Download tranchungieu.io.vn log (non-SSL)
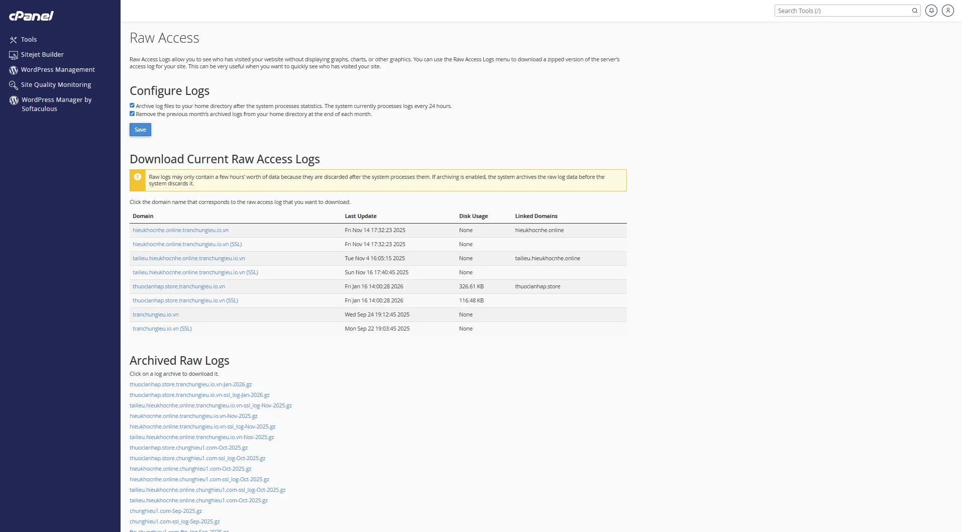The height and width of the screenshot is (532, 962). (x=156, y=314)
